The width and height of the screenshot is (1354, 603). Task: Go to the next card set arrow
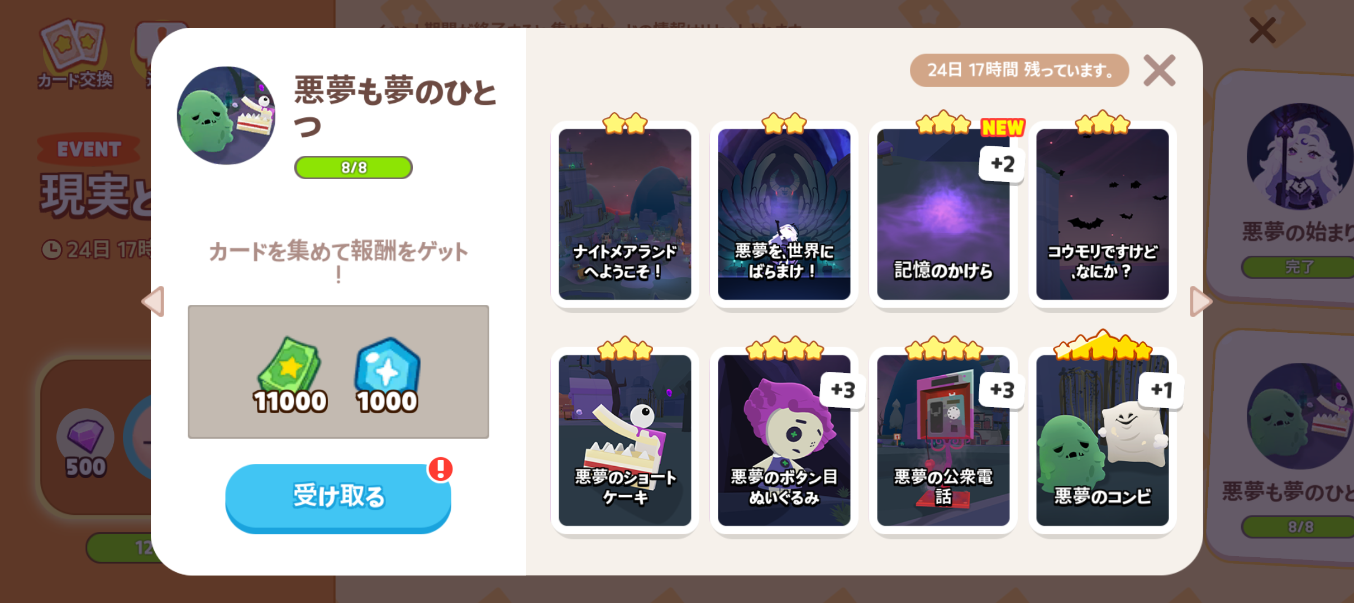click(1200, 301)
